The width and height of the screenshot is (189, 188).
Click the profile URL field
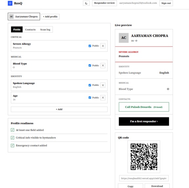pyautogui.click(x=144, y=178)
